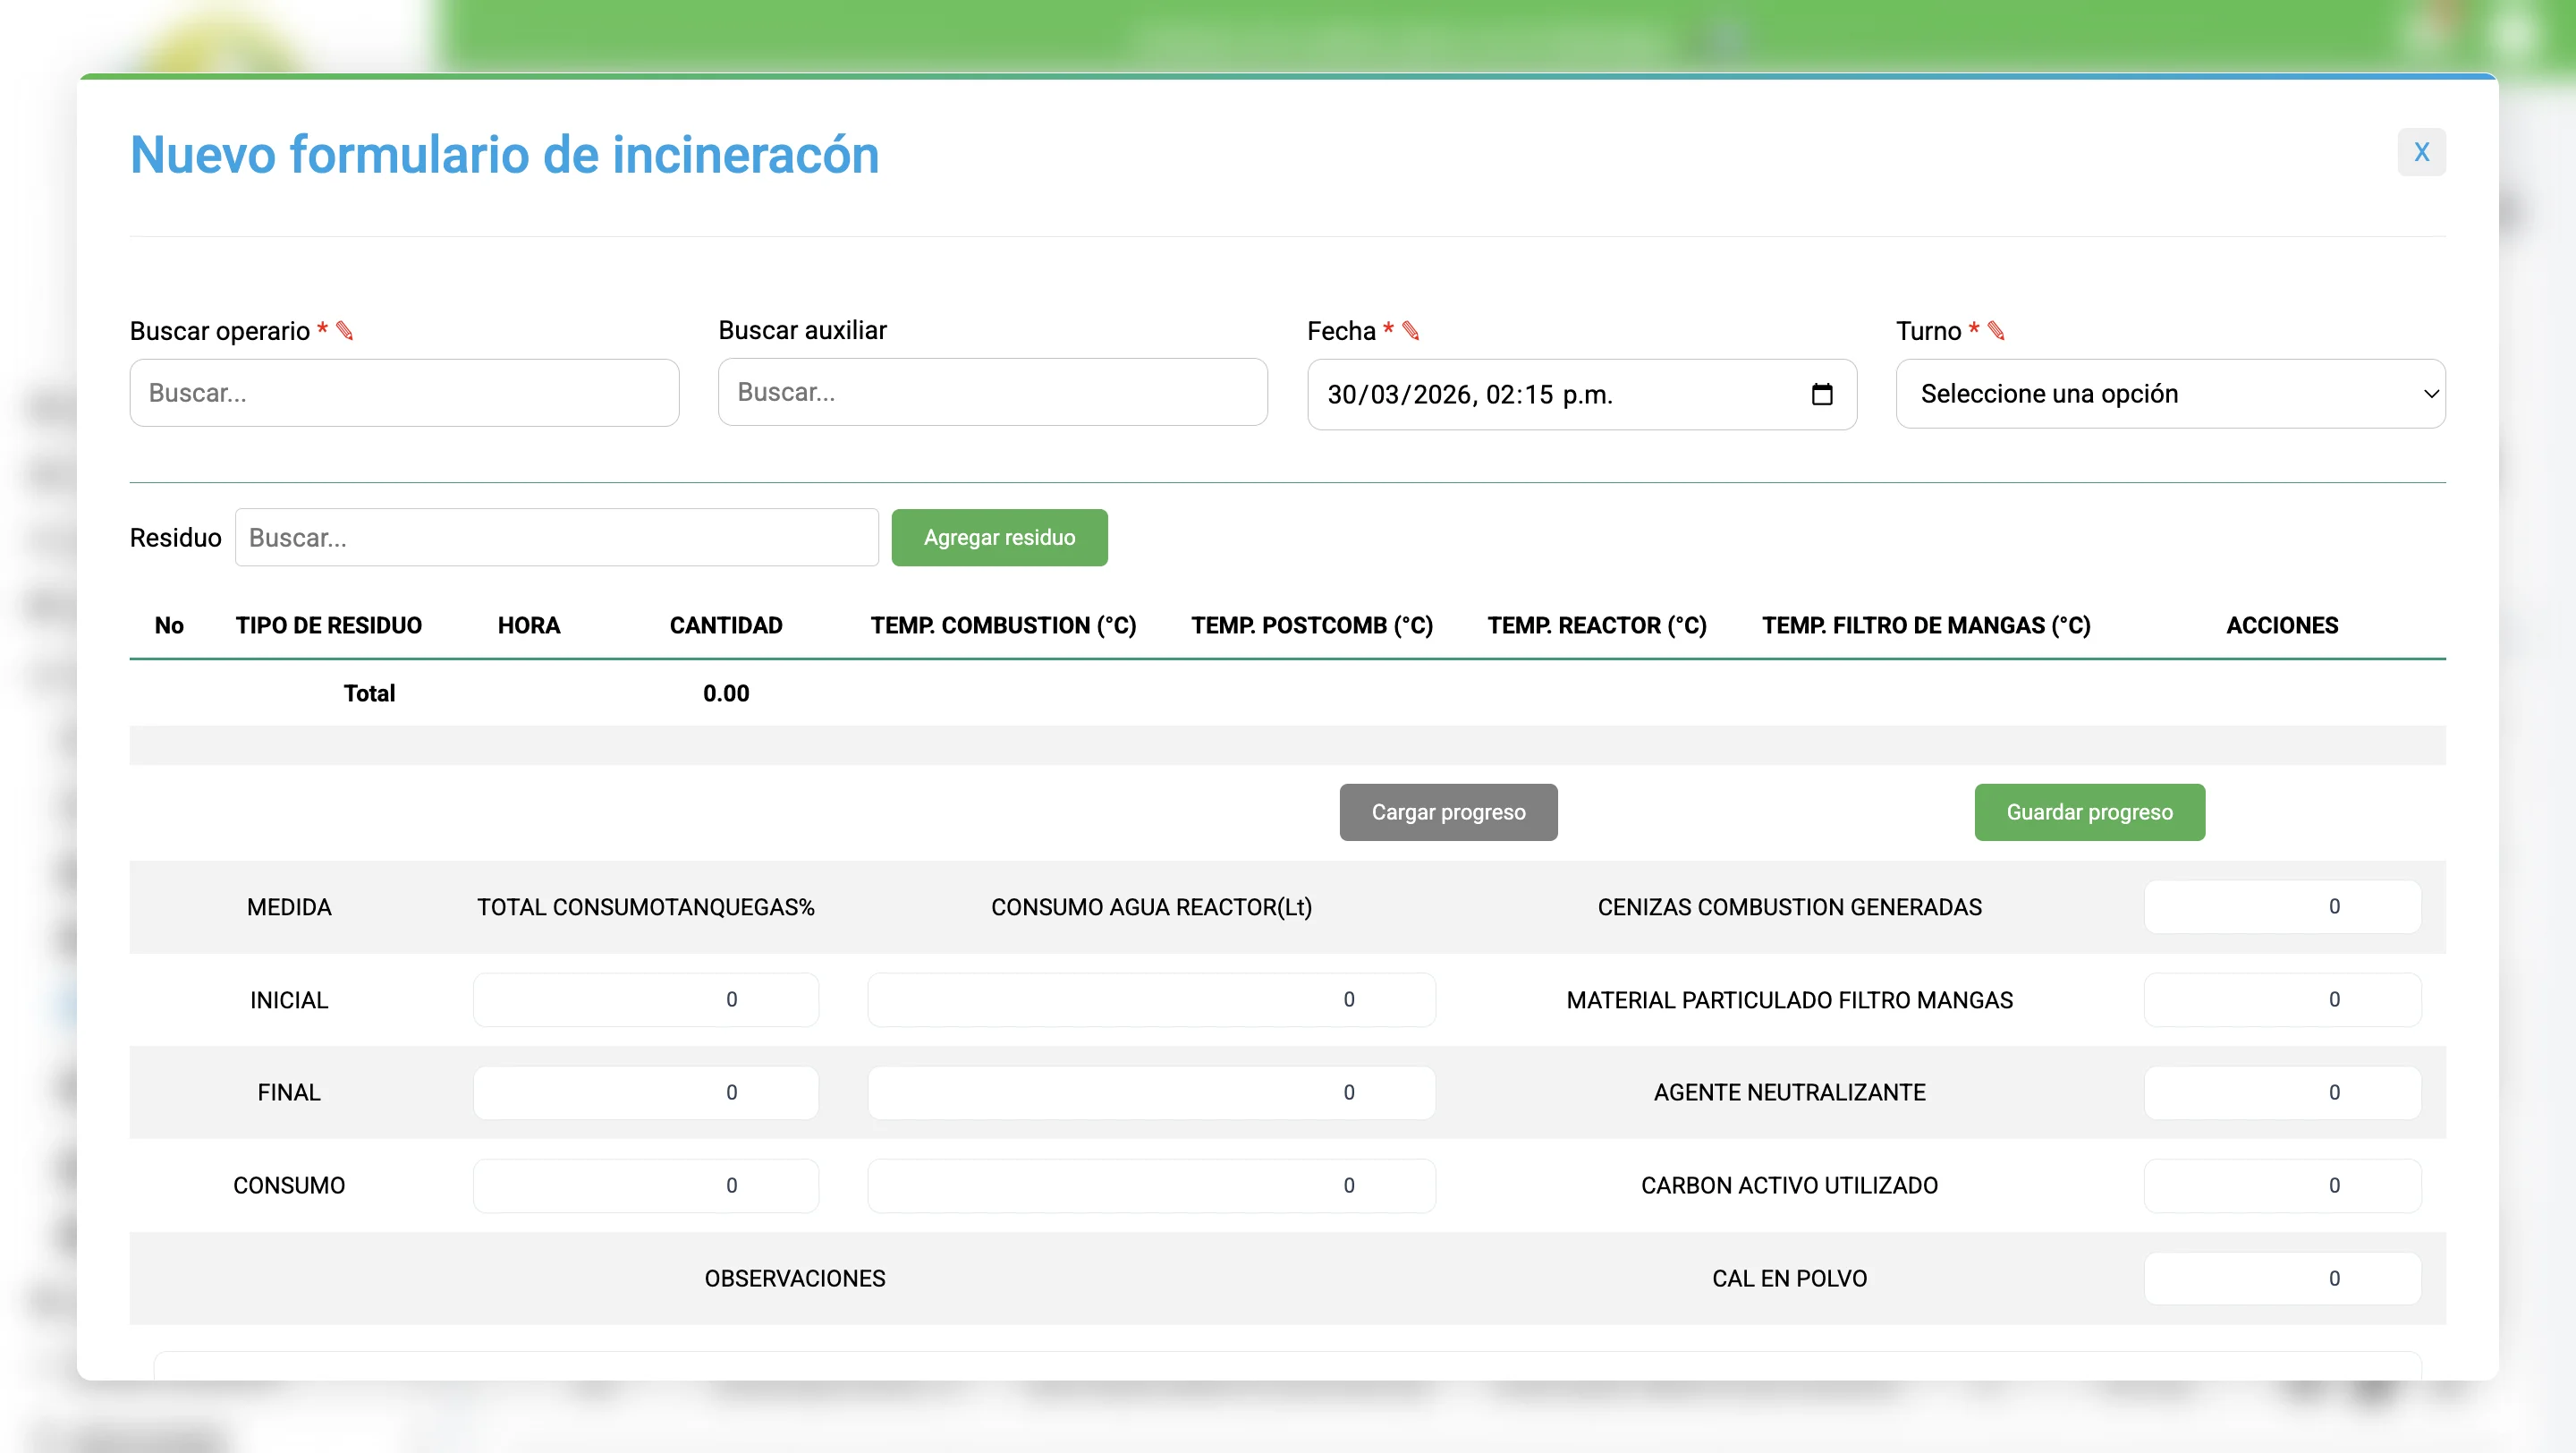Viewport: 2576px width, 1453px height.
Task: Click the FINAL consumo agua reactor input
Action: 1152,1092
